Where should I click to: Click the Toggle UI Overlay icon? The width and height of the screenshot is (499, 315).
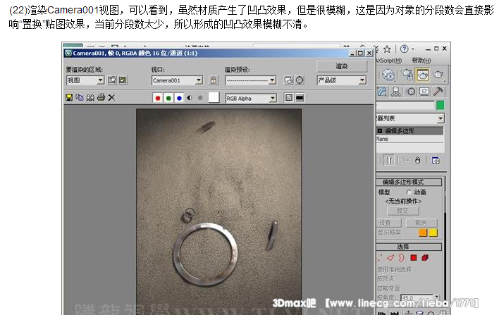[x=289, y=98]
